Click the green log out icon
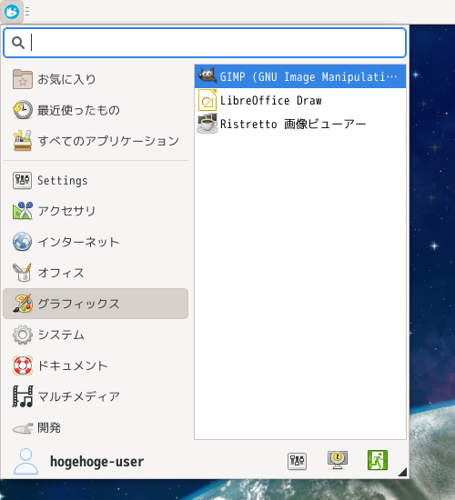455x500 pixels. tap(378, 460)
